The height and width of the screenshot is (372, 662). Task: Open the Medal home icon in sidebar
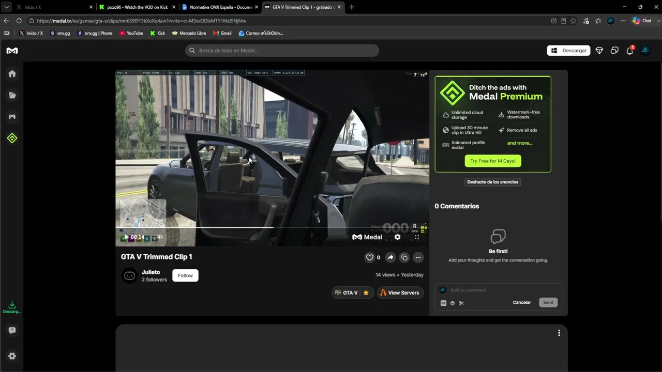click(x=12, y=74)
